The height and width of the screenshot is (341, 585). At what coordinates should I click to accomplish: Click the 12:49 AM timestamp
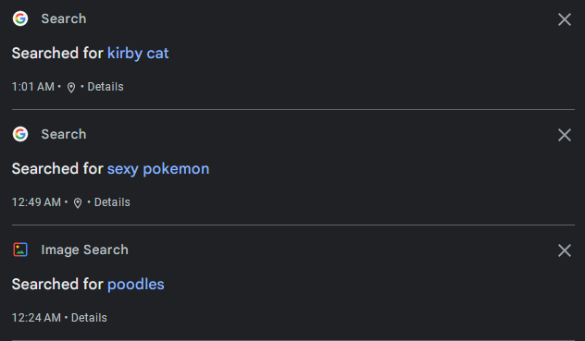[36, 202]
